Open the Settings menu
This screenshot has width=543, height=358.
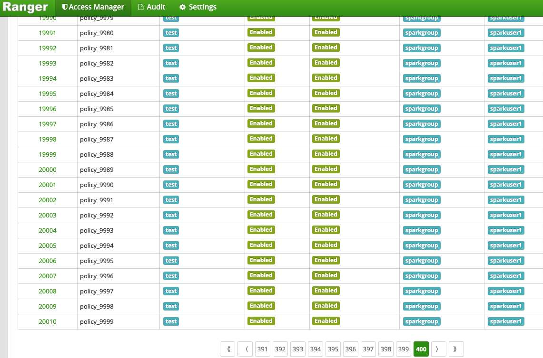(x=198, y=7)
